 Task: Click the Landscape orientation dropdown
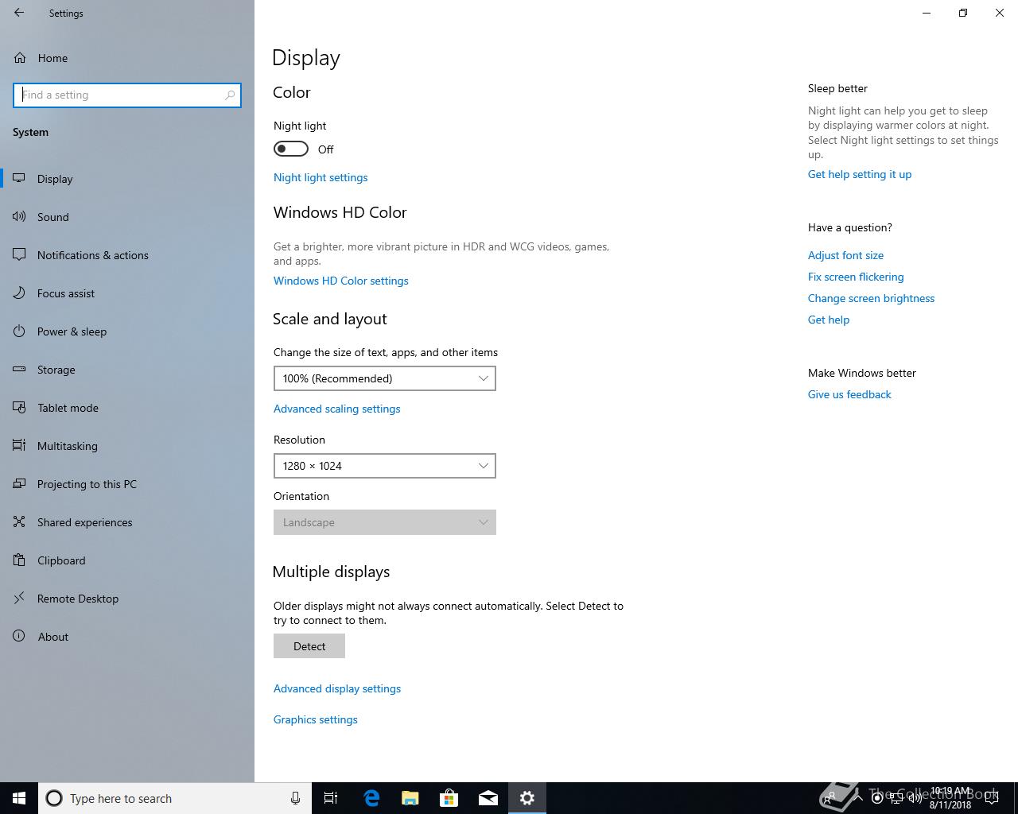[x=385, y=522]
